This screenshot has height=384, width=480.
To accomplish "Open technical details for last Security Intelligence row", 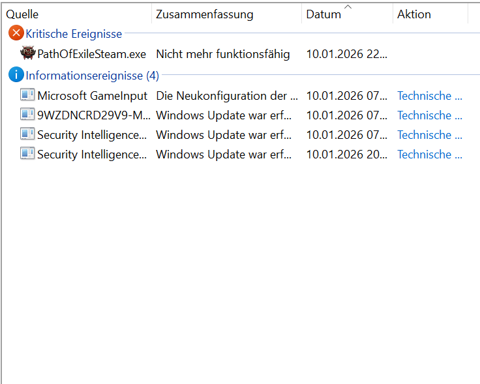I will click(429, 155).
